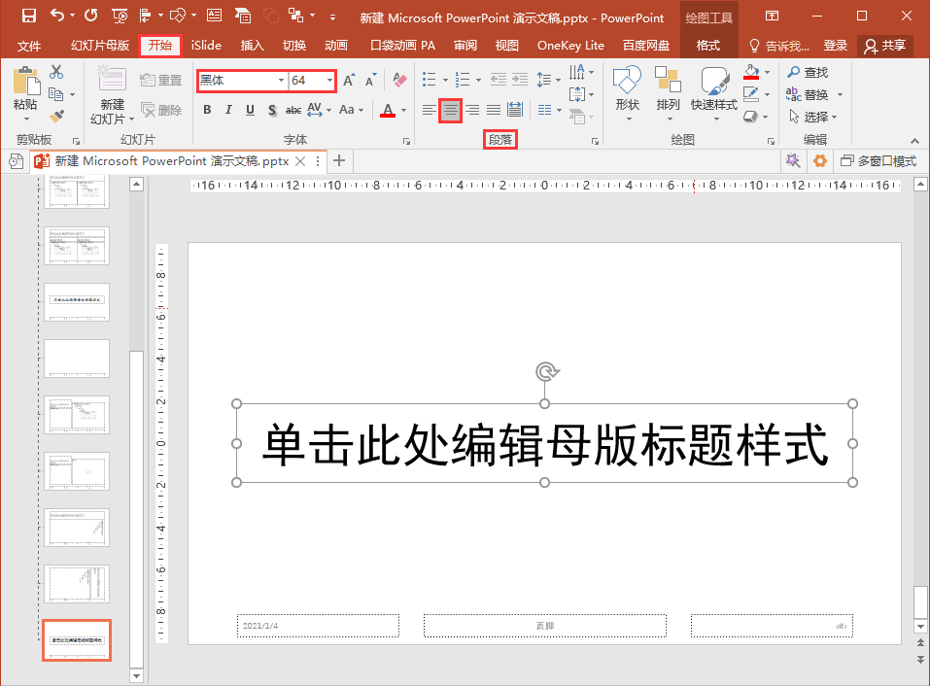Toggle Bold formatting
The image size is (930, 686).
(x=207, y=110)
